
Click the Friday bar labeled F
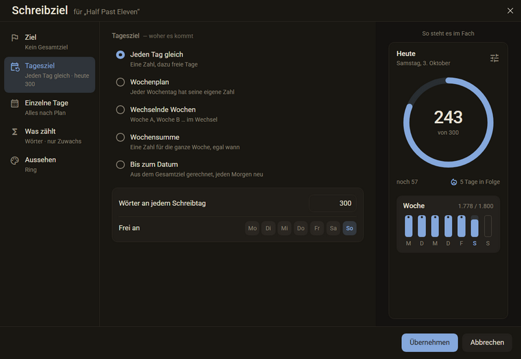(461, 226)
